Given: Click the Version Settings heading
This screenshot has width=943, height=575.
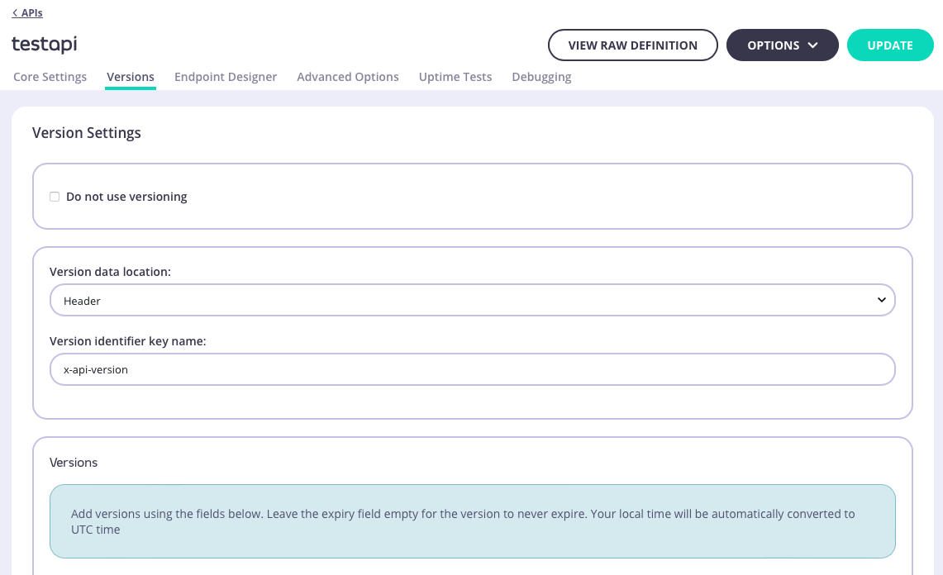Looking at the screenshot, I should click(86, 132).
